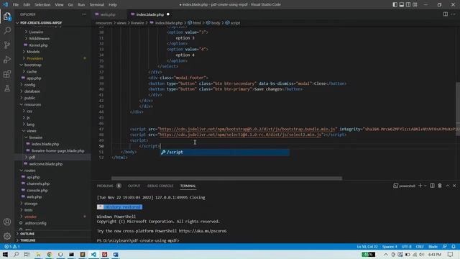Click the Explorer more actions ellipsis
The image size is (460, 259).
click(x=84, y=14)
